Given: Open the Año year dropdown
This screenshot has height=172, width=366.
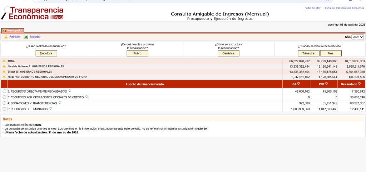Looking at the screenshot, I should pos(357,37).
